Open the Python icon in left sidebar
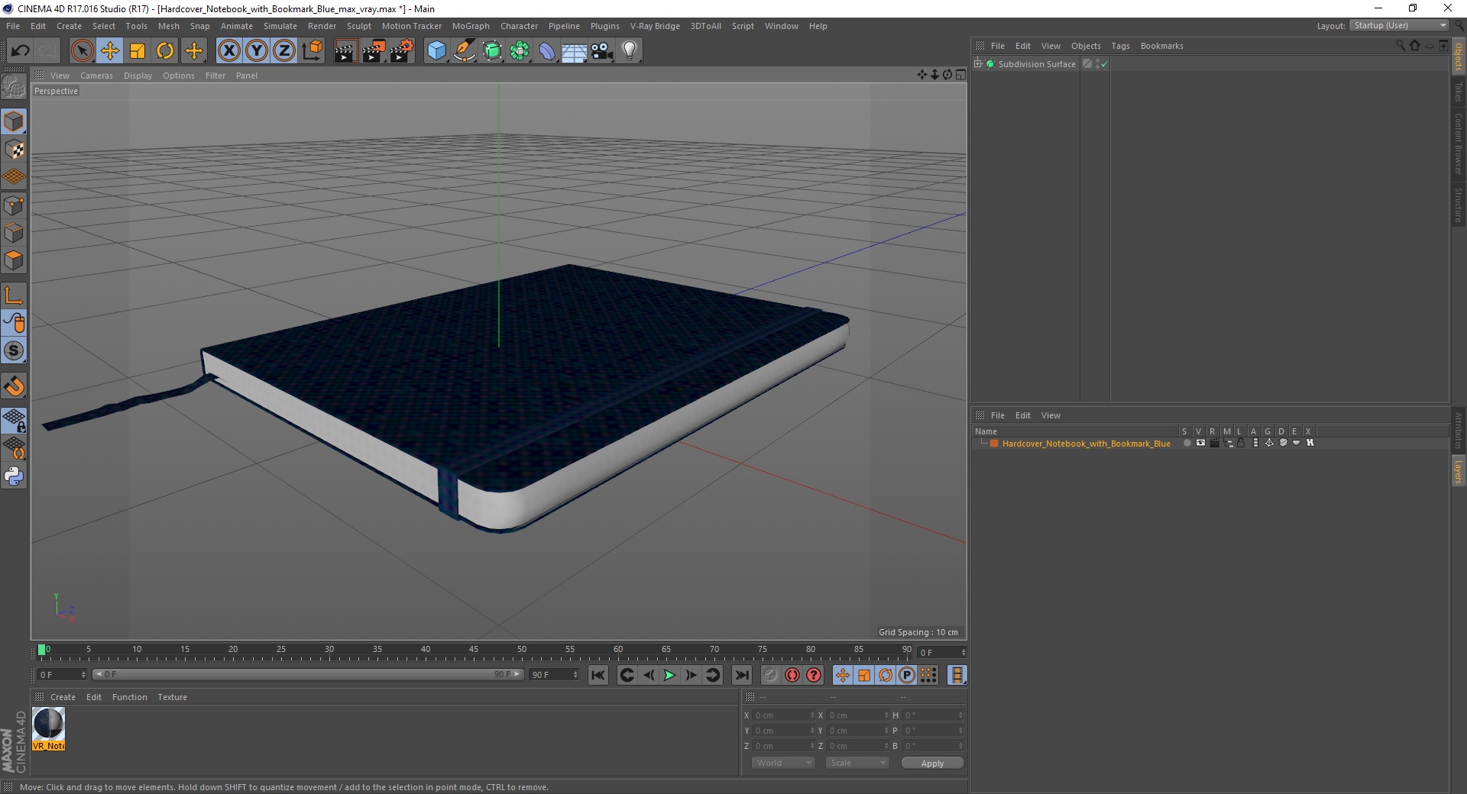This screenshot has width=1467, height=794. point(14,476)
